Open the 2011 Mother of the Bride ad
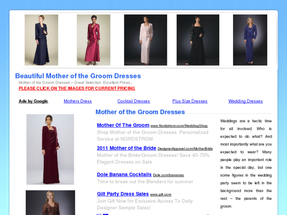The image size is (287, 215). click(126, 148)
